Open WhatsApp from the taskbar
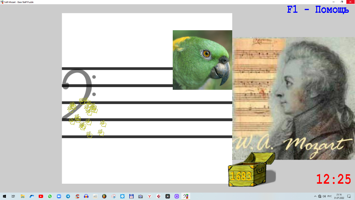Screen dimensions: 355x200 coord(50,196)
